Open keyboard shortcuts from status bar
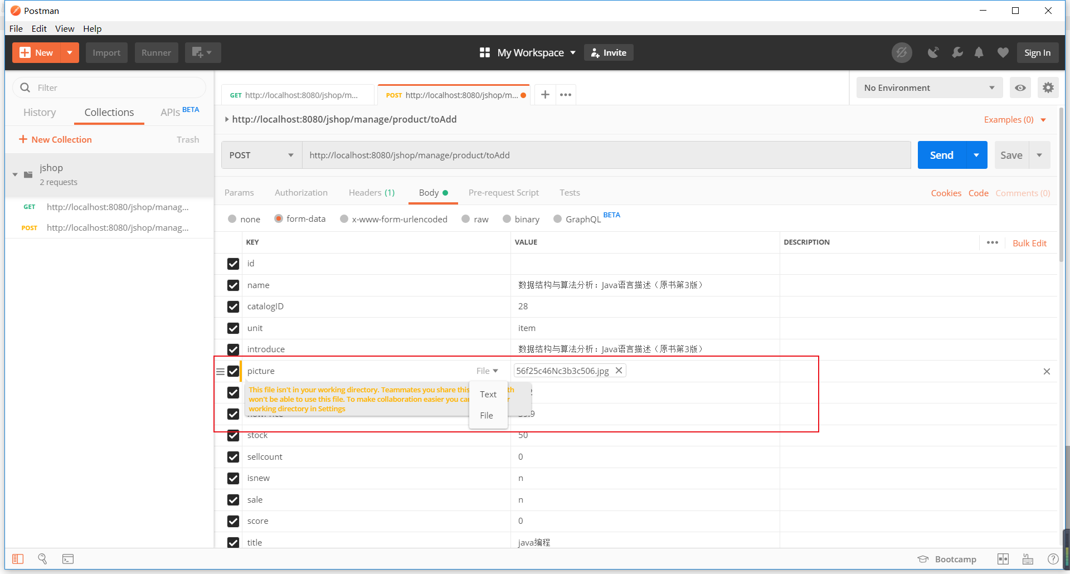 (1027, 559)
